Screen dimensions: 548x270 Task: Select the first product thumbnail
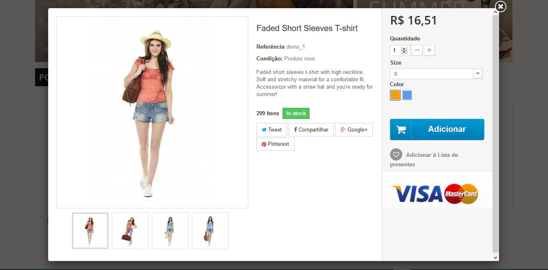tap(90, 231)
